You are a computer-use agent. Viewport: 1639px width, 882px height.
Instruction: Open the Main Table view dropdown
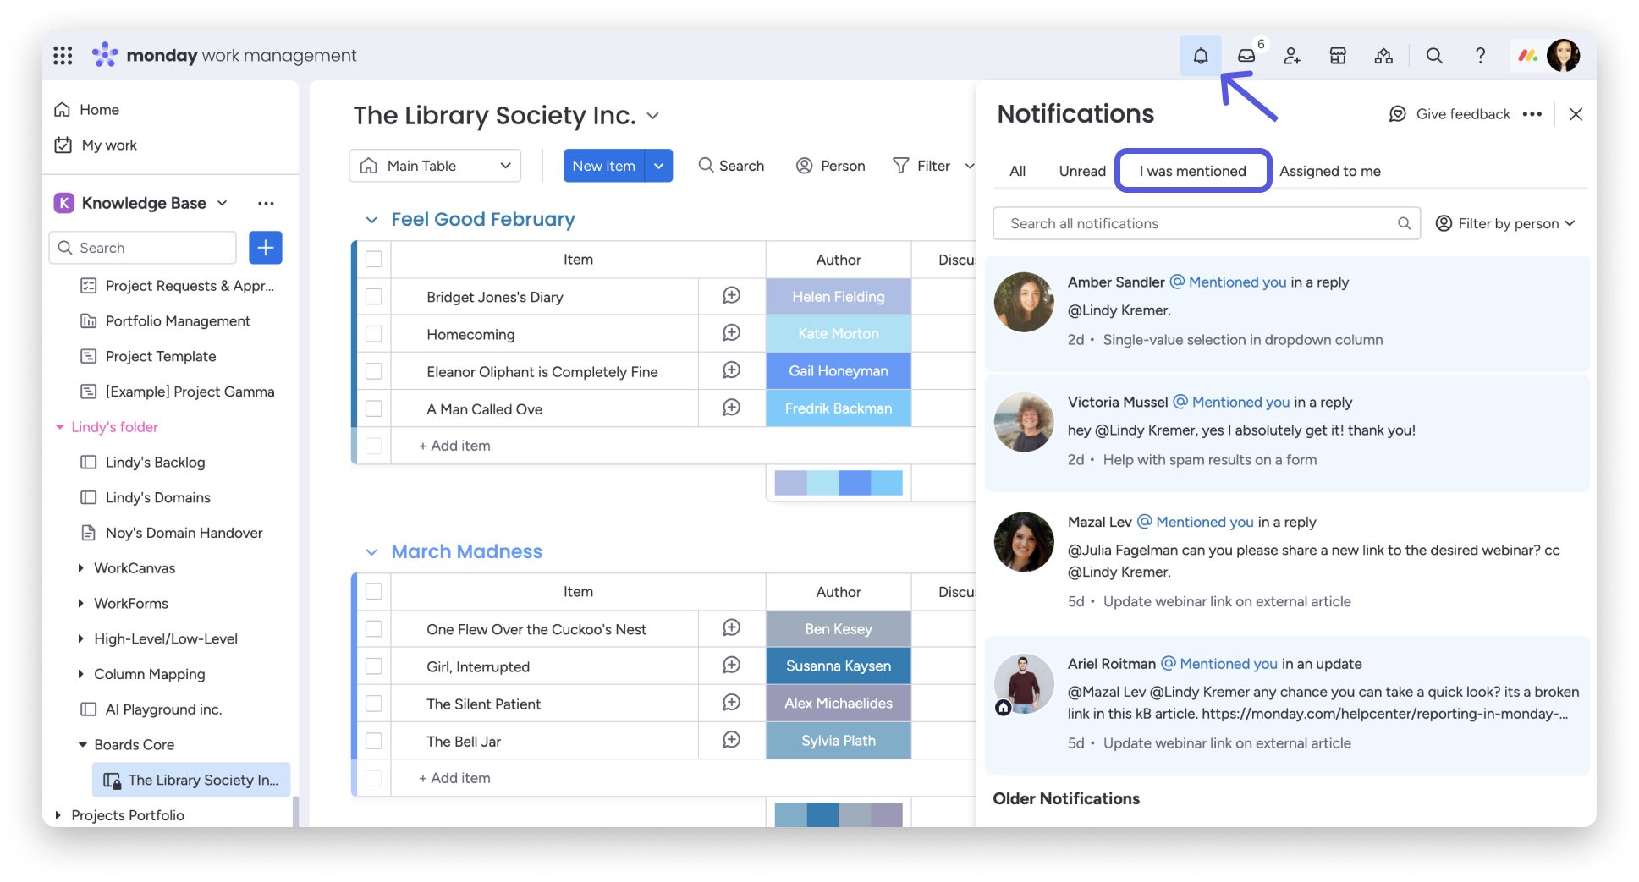pyautogui.click(x=435, y=166)
